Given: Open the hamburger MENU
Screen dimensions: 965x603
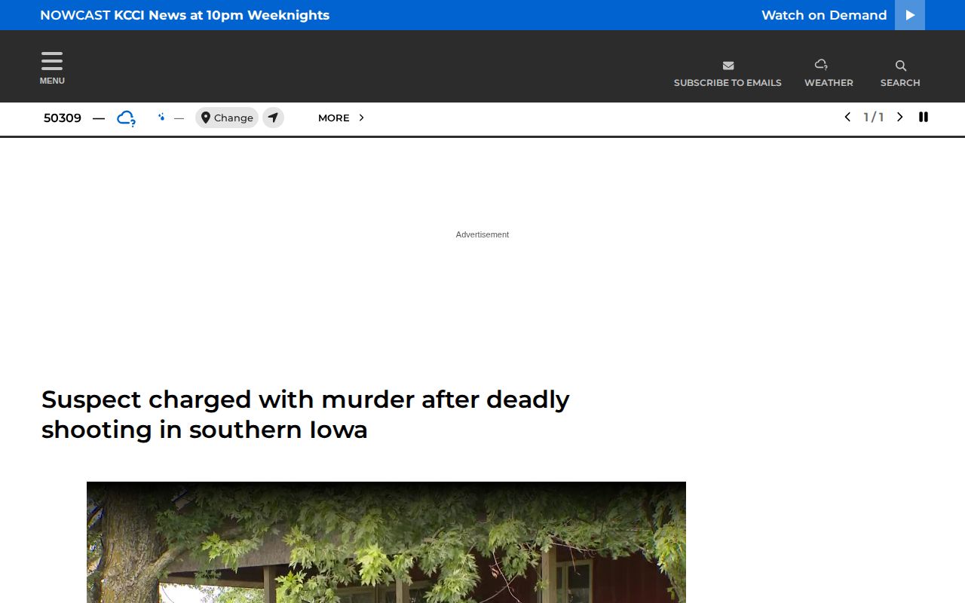Looking at the screenshot, I should point(52,68).
